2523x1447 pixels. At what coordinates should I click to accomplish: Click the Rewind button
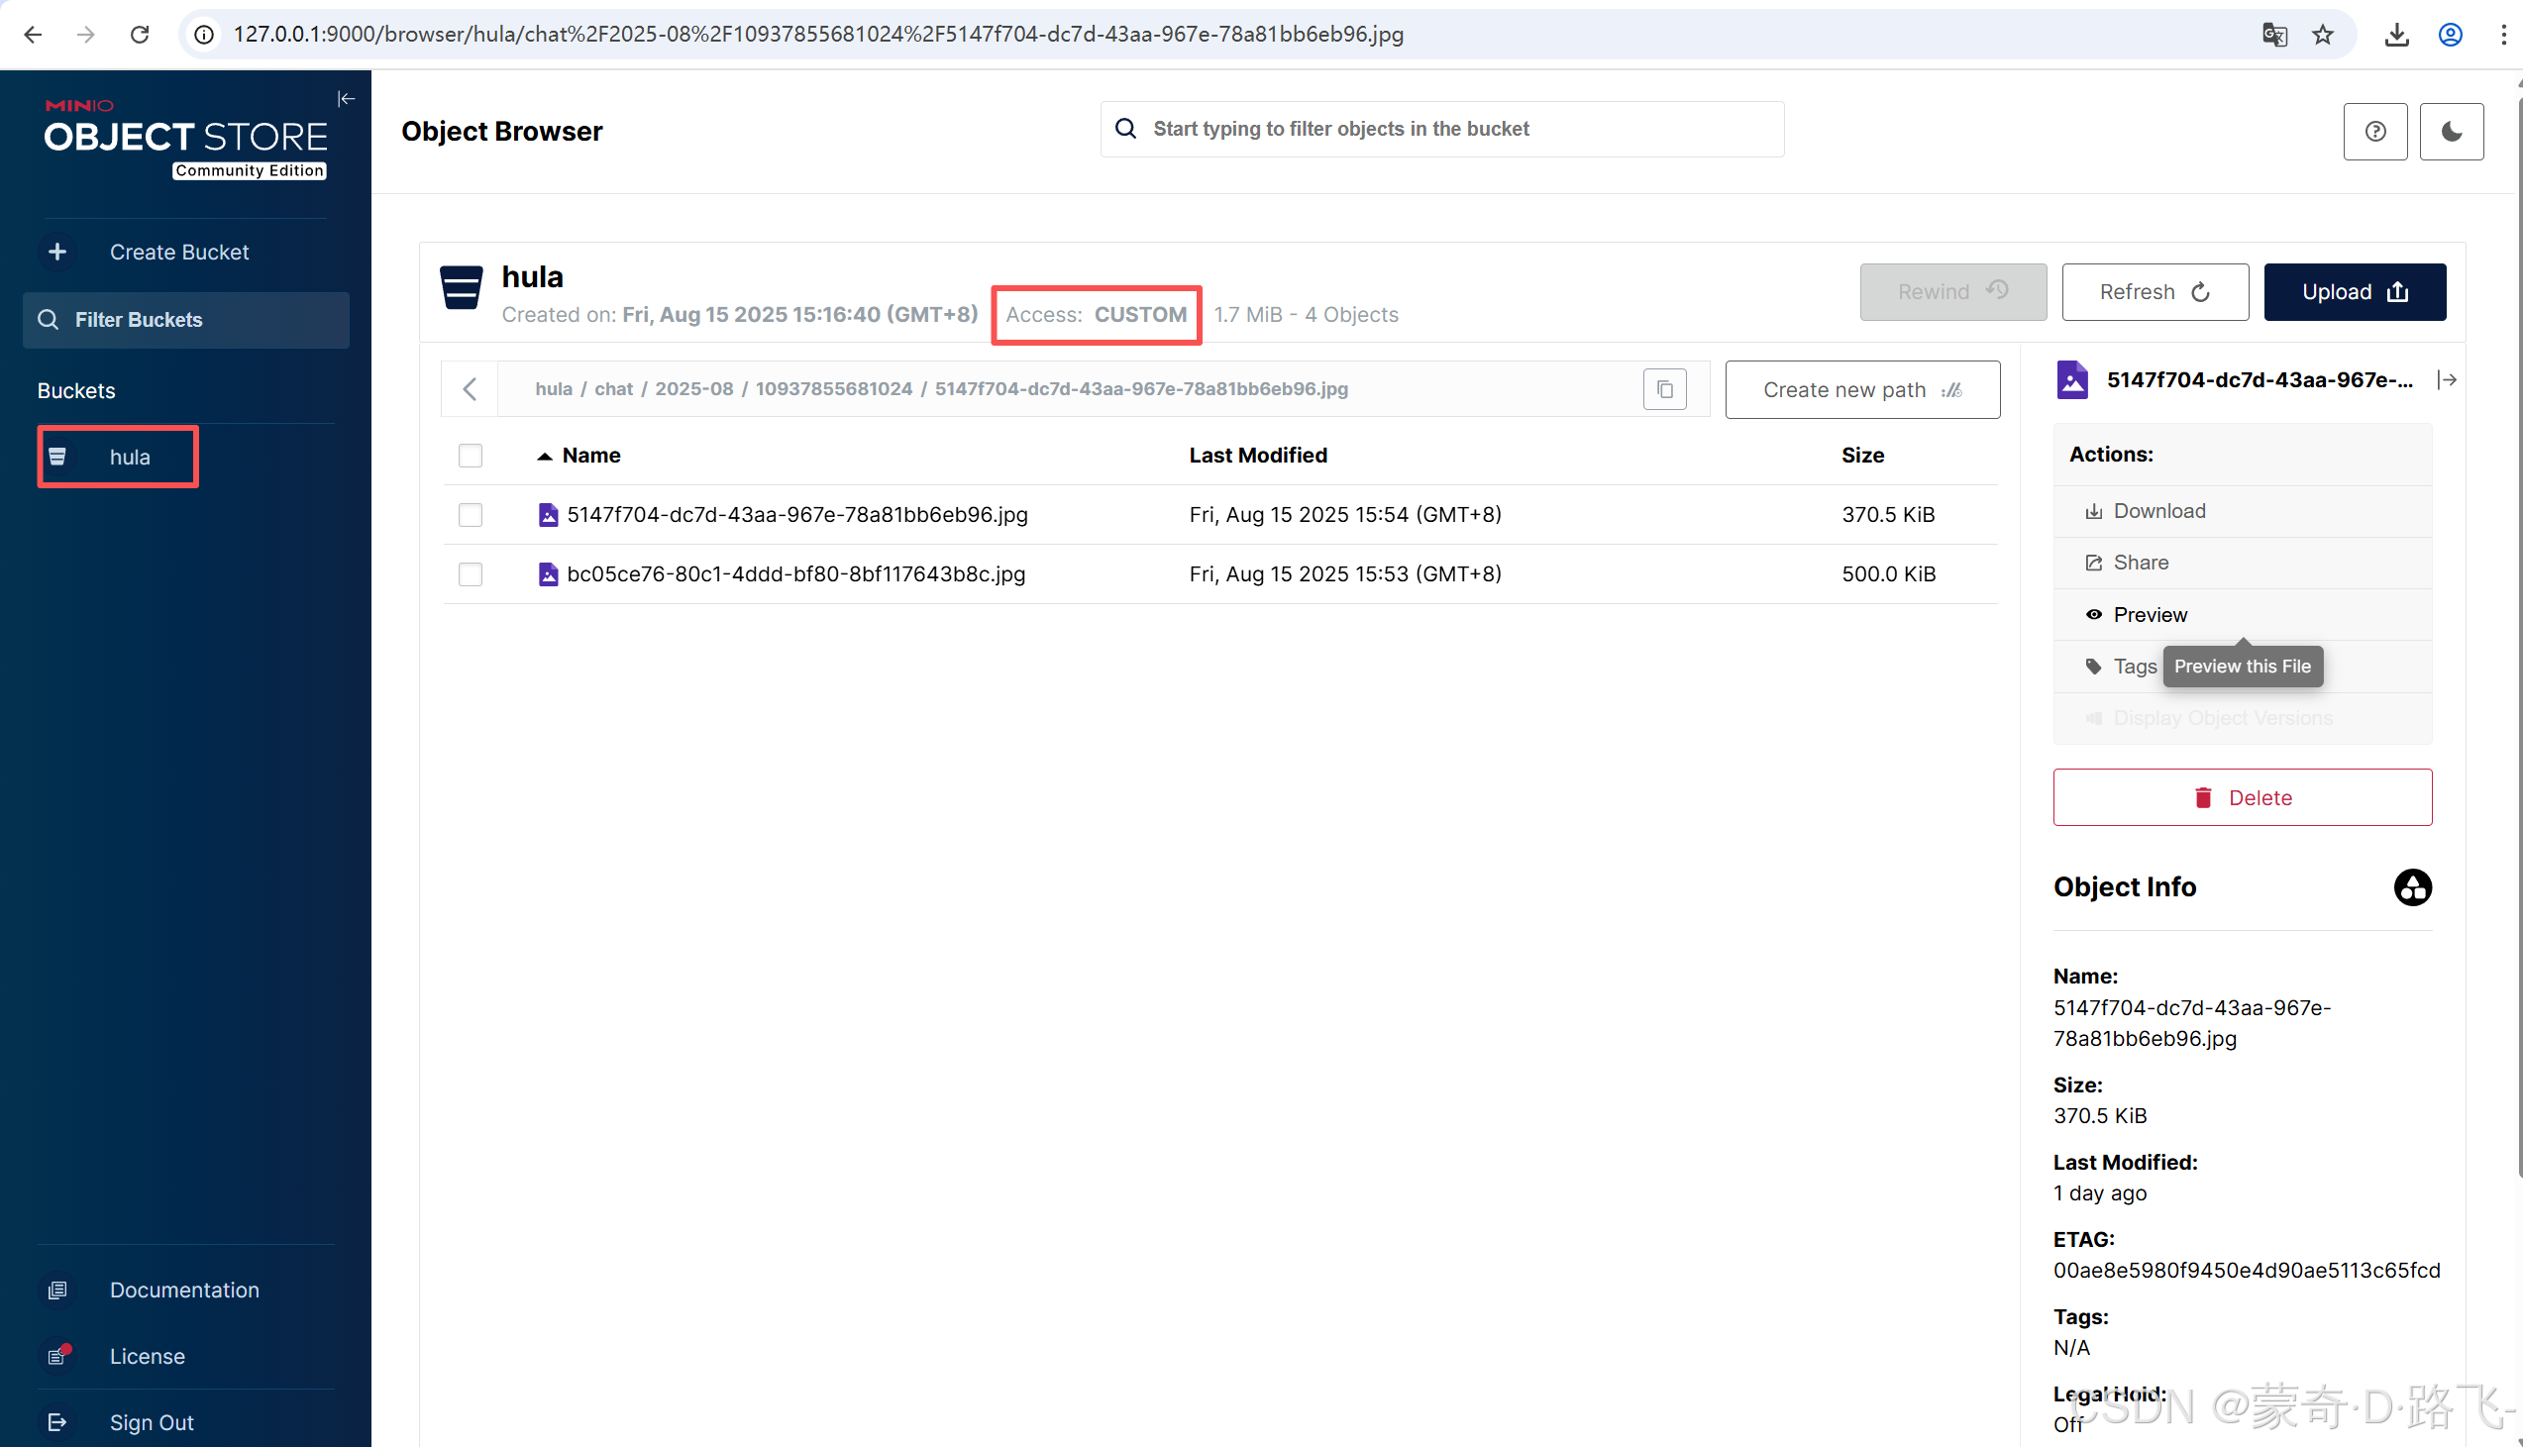click(x=1952, y=292)
